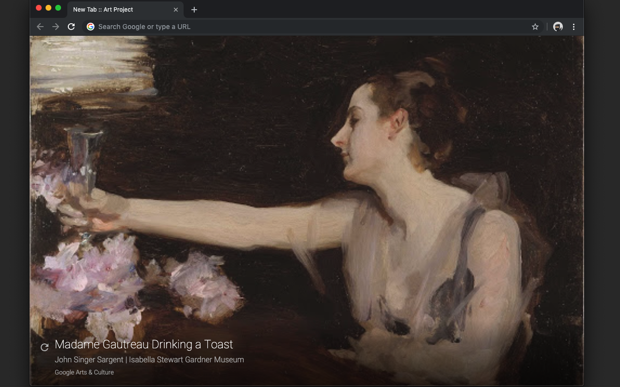Open a new tab with the plus button
The height and width of the screenshot is (387, 620).
(x=194, y=10)
